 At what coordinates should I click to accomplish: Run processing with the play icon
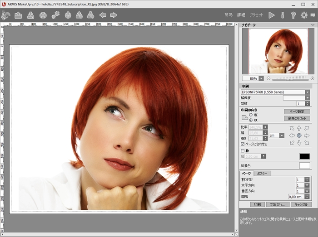pos(272,15)
